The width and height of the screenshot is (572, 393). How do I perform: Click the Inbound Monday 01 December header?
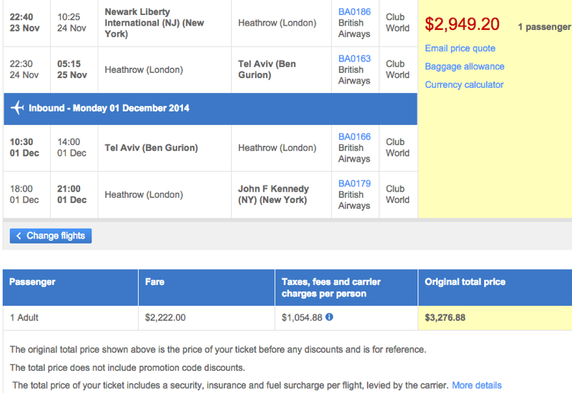pos(210,109)
